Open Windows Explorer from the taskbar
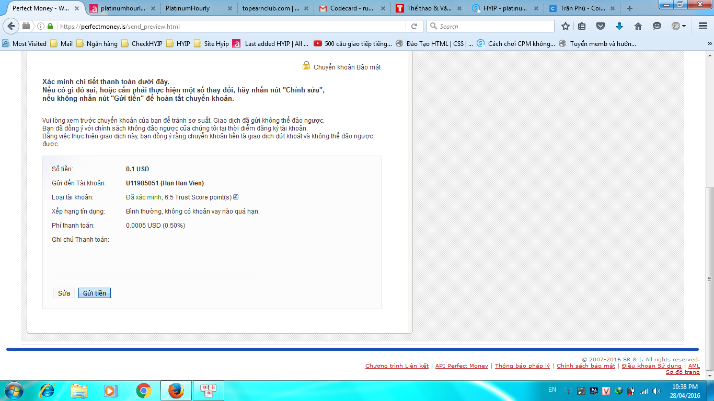 click(x=79, y=391)
